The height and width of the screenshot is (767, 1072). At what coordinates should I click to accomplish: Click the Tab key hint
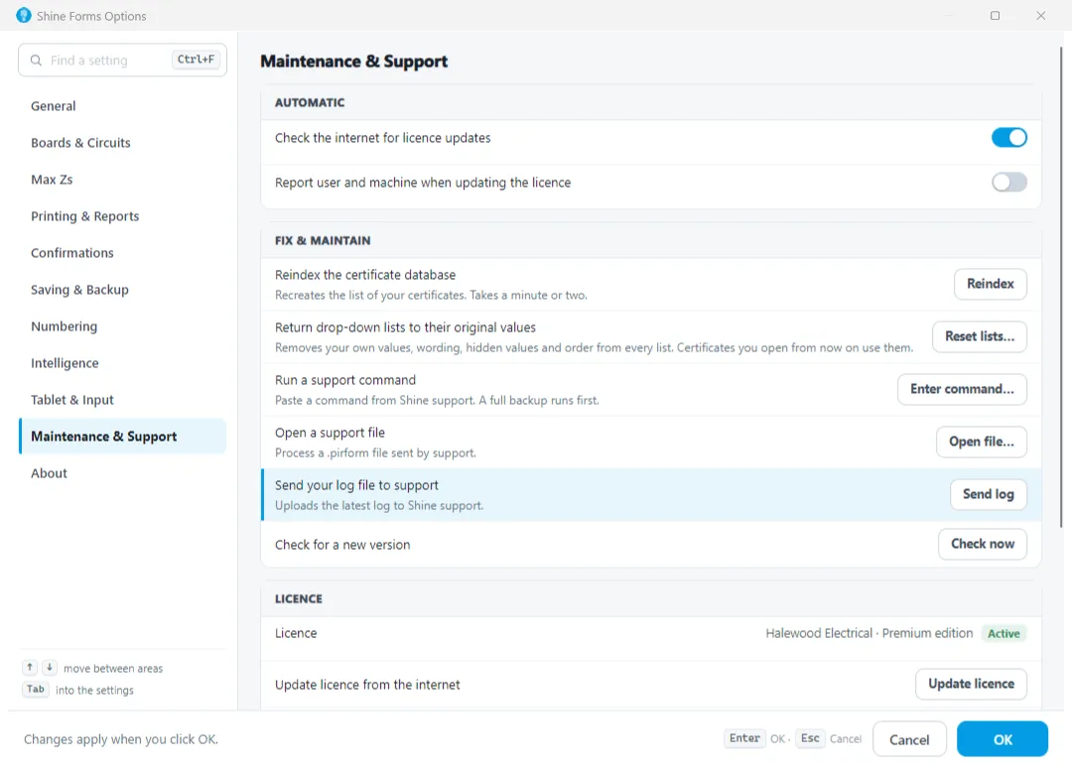point(36,689)
